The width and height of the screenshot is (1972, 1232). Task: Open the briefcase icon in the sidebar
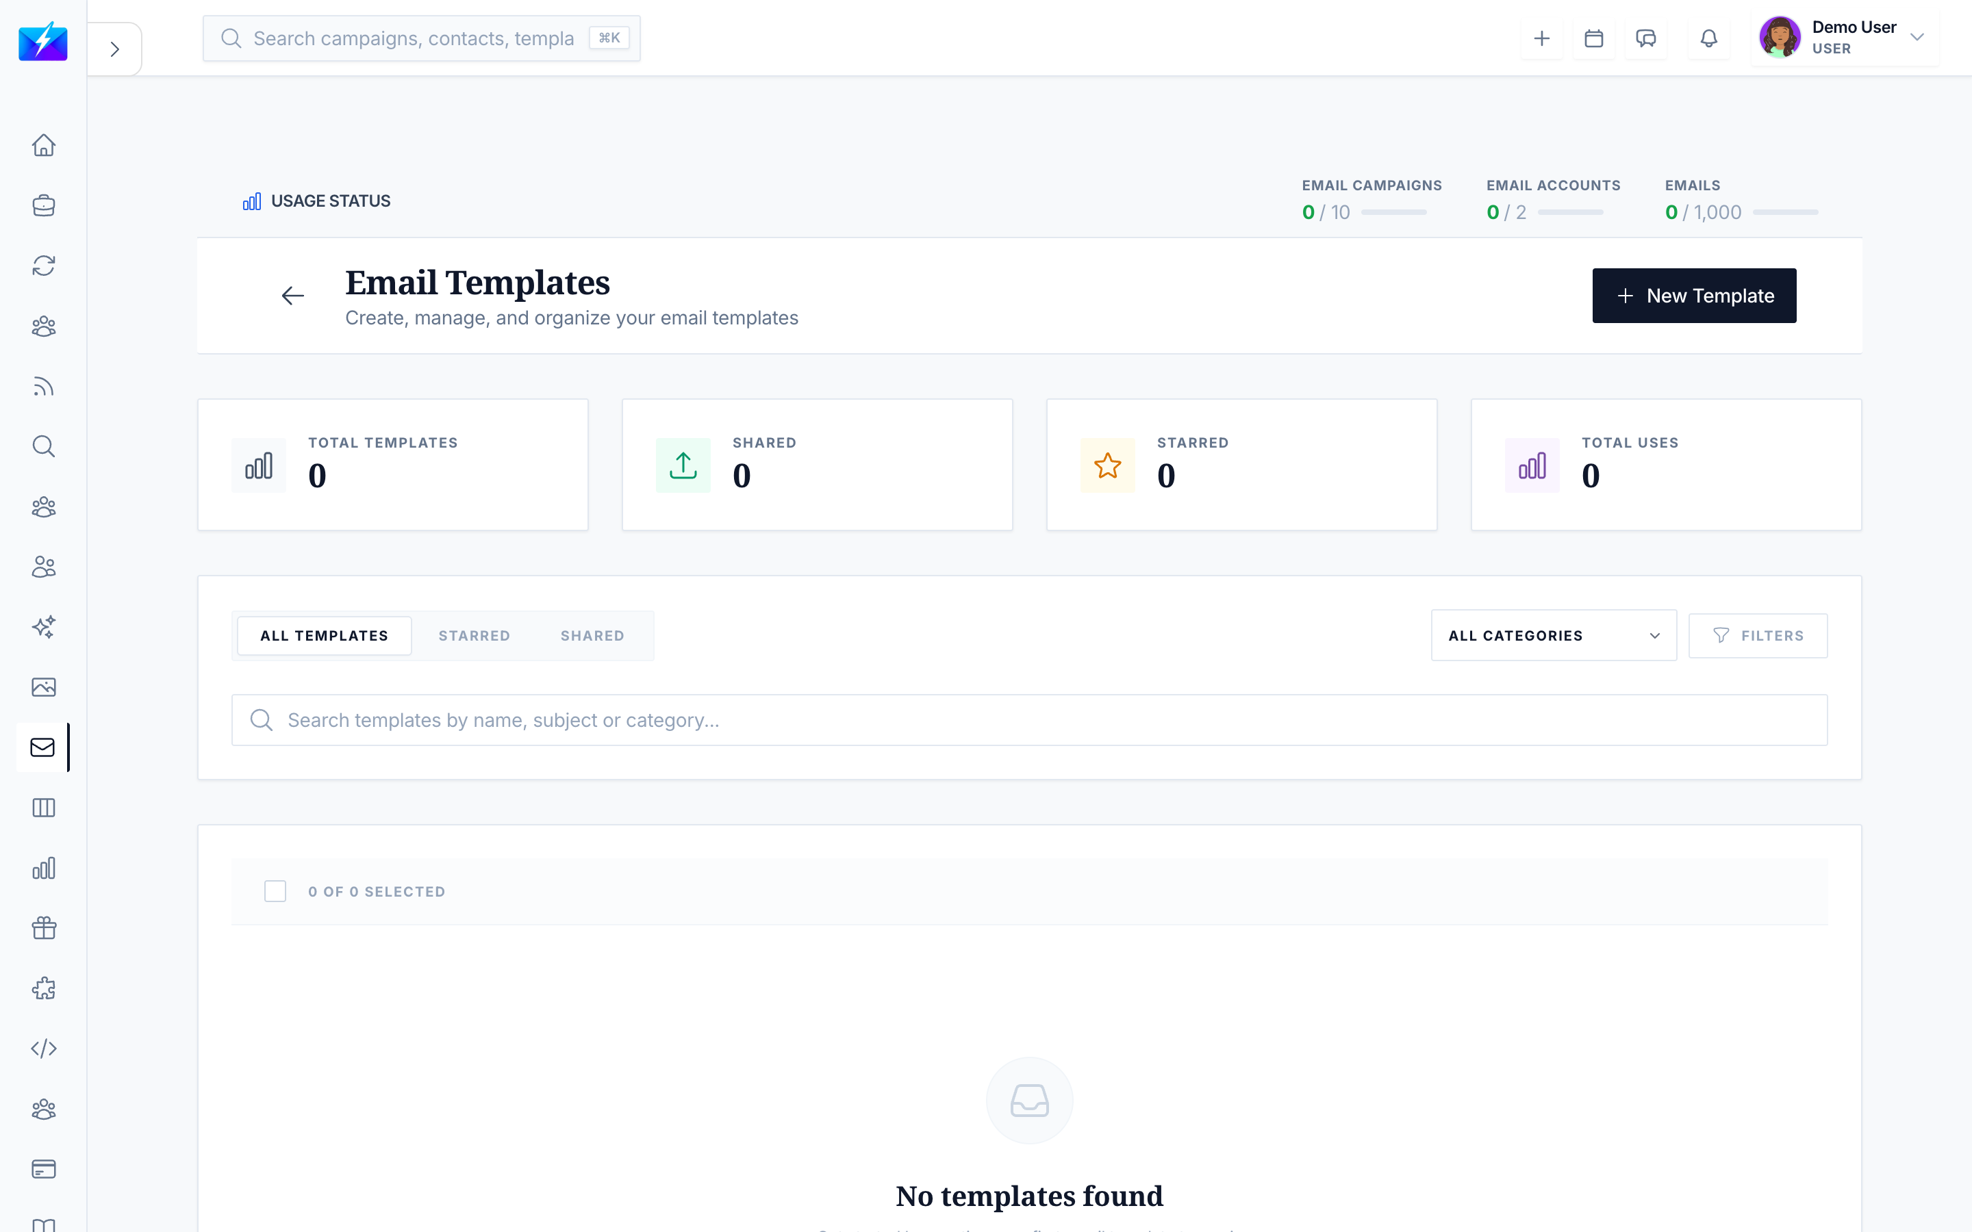pyautogui.click(x=43, y=205)
